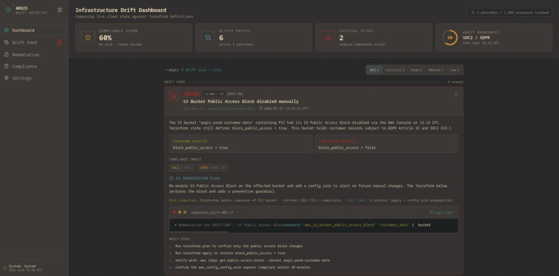This screenshot has height=276, width=559.
Task: Select the All 6 filter
Action: pyautogui.click(x=374, y=70)
